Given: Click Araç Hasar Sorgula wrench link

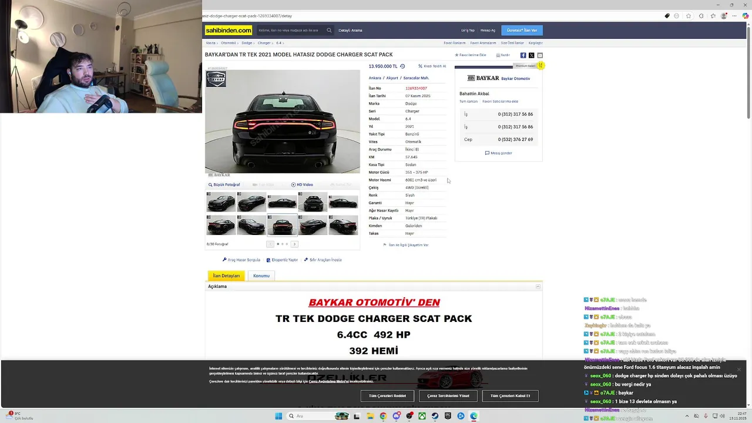Looking at the screenshot, I should click(x=241, y=260).
